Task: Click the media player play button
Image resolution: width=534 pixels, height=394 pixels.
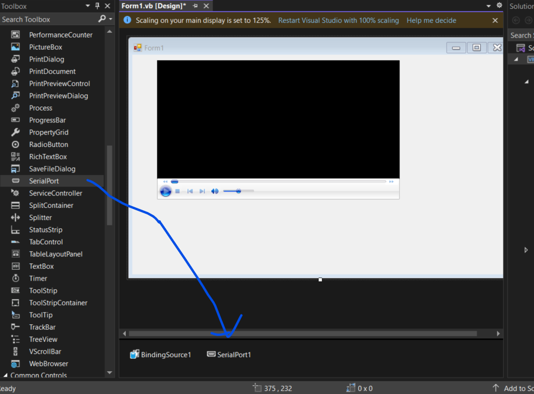Action: click(166, 191)
